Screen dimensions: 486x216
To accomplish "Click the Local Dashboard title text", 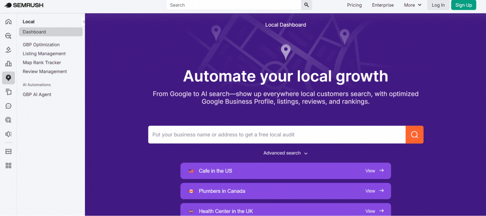I will pos(286,25).
